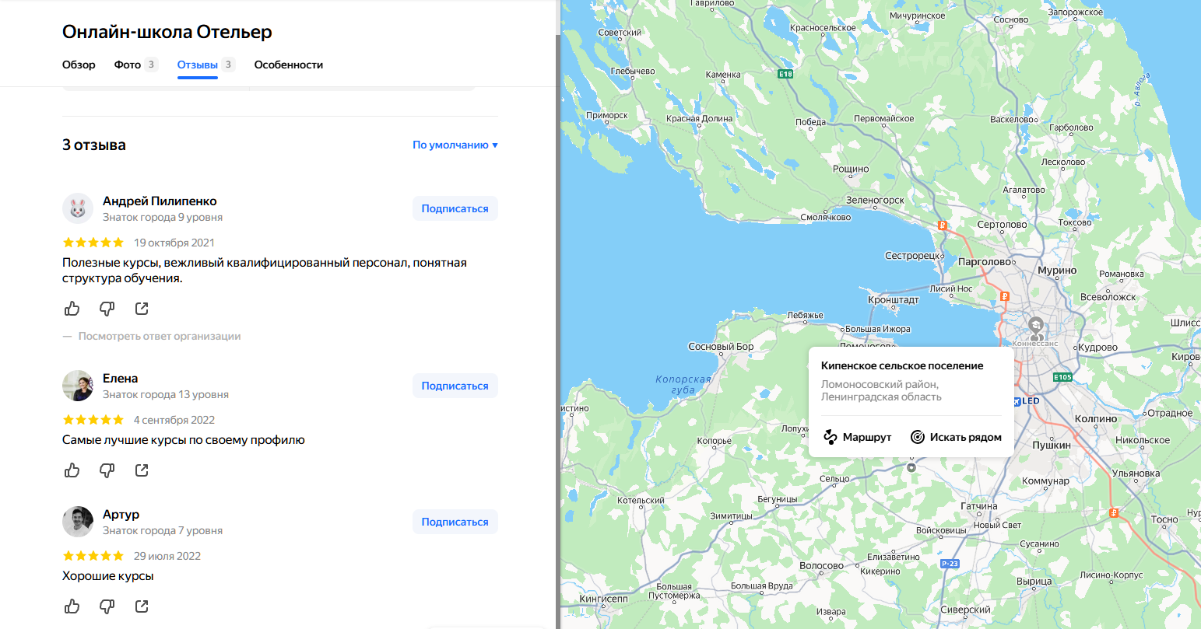The height and width of the screenshot is (629, 1201).
Task: Open Андрей Пилипенко's rabbit avatar
Action: (78, 209)
